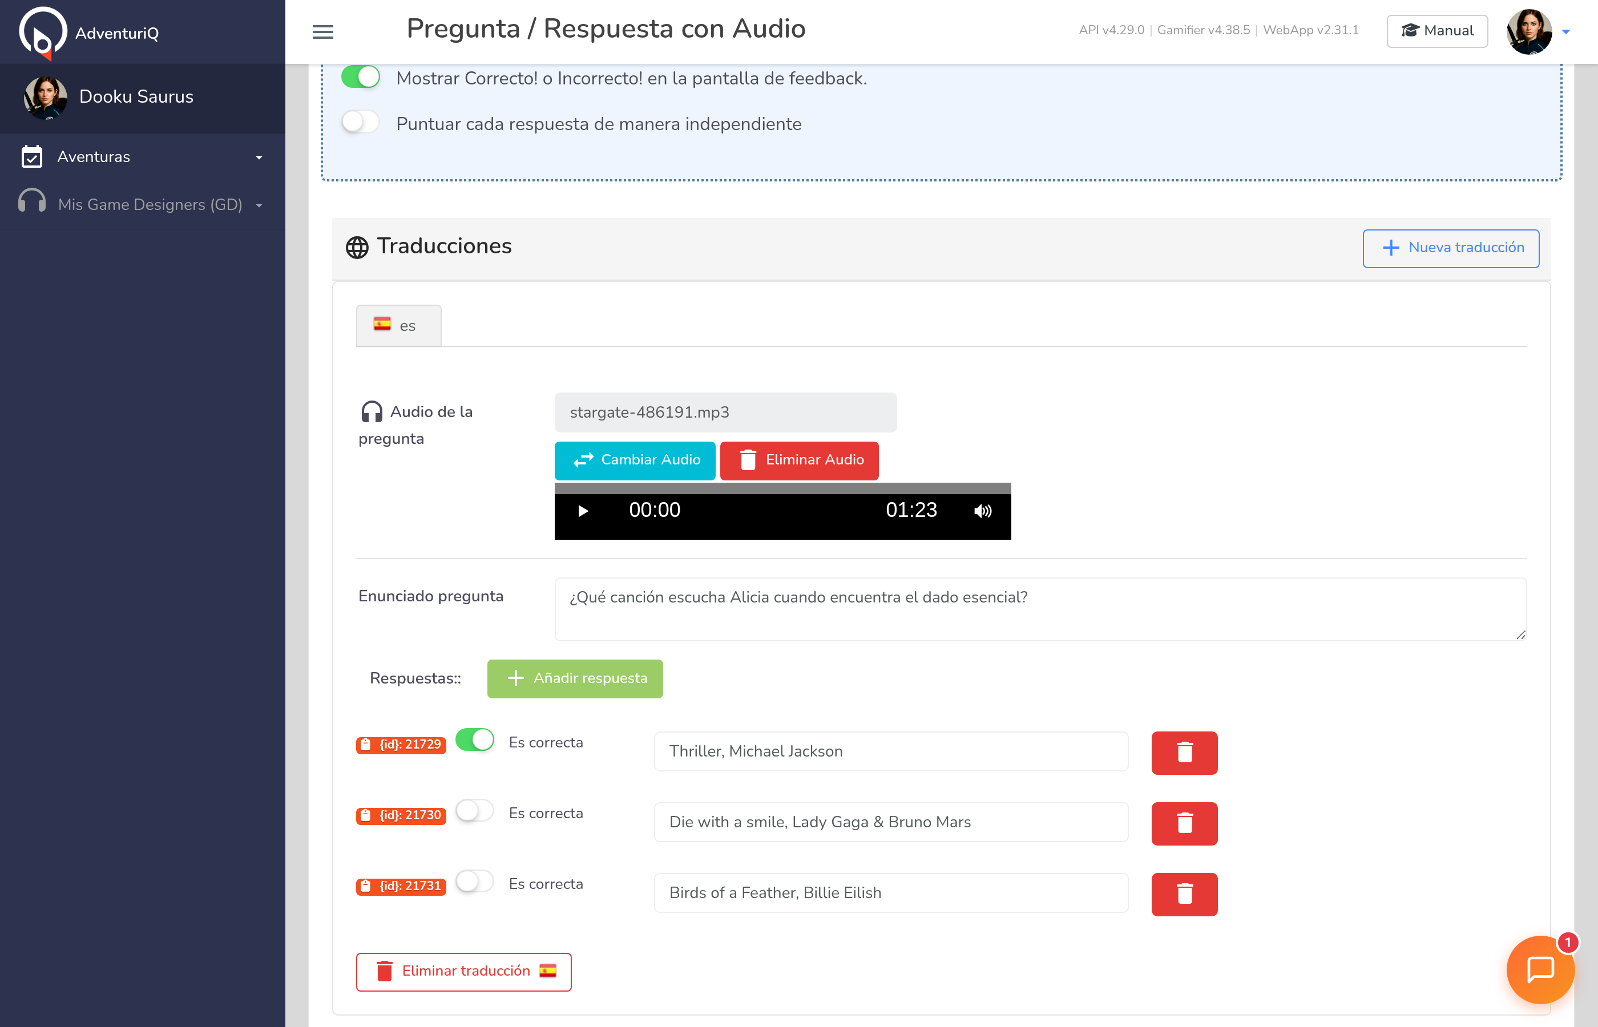Enable Puntuar cada respuesta de manera independiente
Viewport: 1598px width, 1027px height.
[360, 123]
